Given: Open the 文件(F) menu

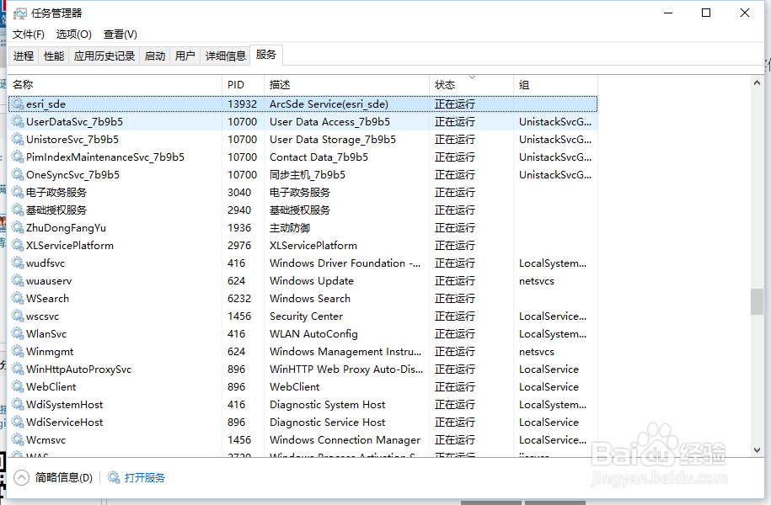Looking at the screenshot, I should (27, 34).
